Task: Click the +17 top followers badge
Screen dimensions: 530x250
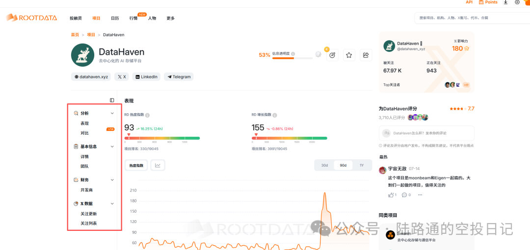Action: click(466, 85)
